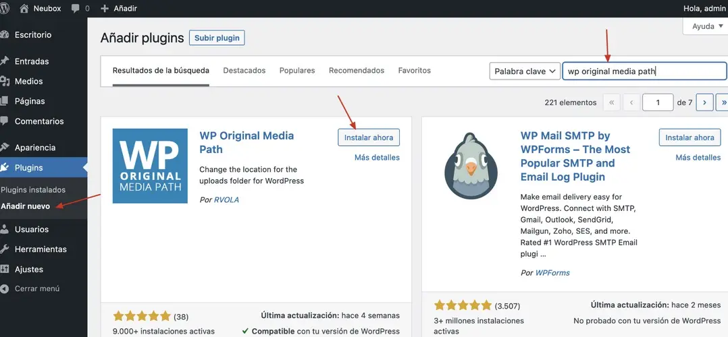The width and height of the screenshot is (728, 337).
Task: Open the Hola, admin account menu
Action: click(705, 8)
